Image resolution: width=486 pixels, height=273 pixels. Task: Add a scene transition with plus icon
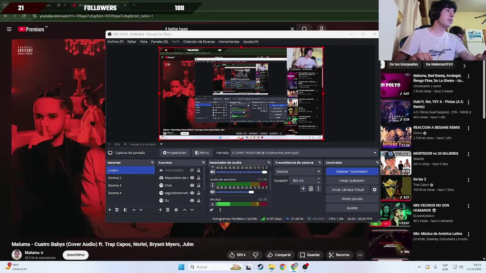303,188
